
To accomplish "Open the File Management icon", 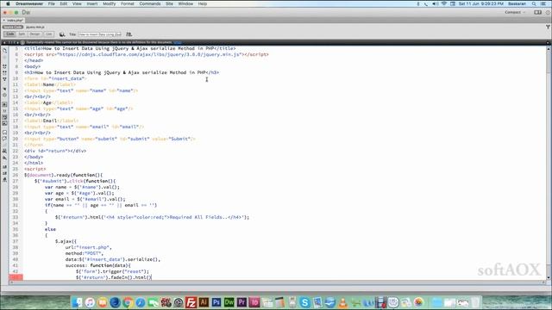I will 129,34.
